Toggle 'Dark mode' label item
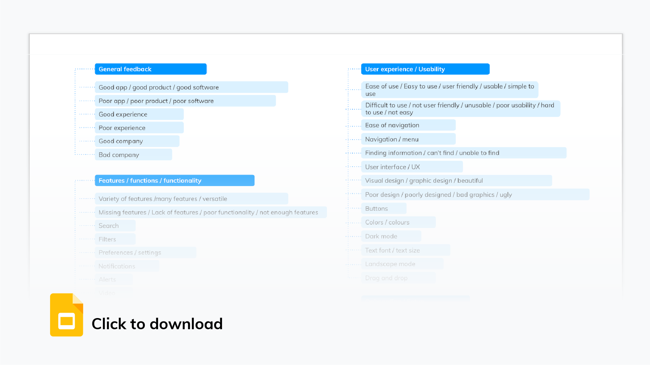This screenshot has width=650, height=365. [391, 236]
